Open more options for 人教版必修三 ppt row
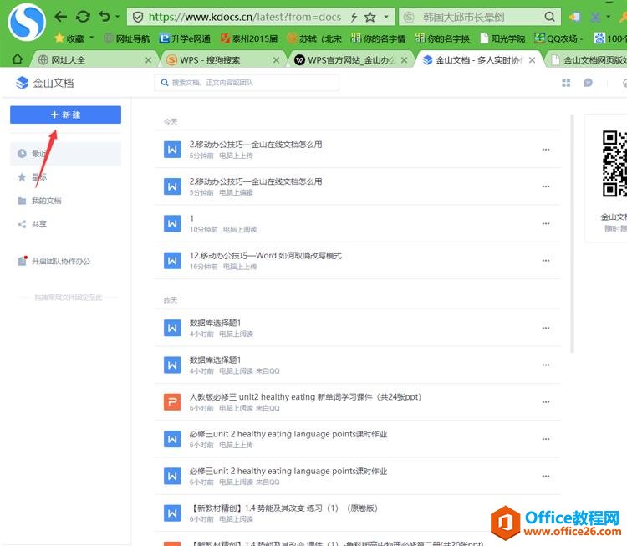 (546, 401)
